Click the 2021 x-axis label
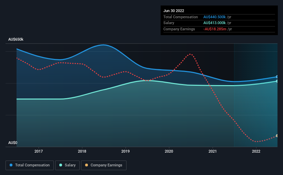 tap(213, 151)
